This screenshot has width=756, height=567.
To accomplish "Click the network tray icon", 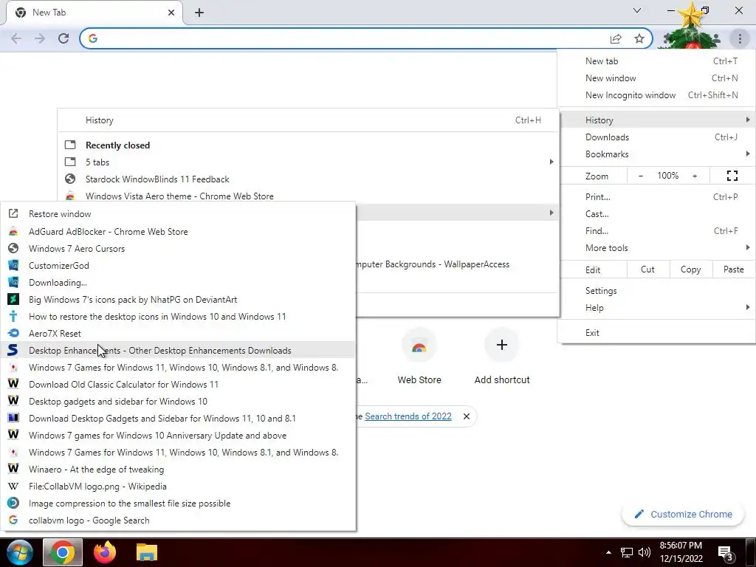I will (626, 552).
